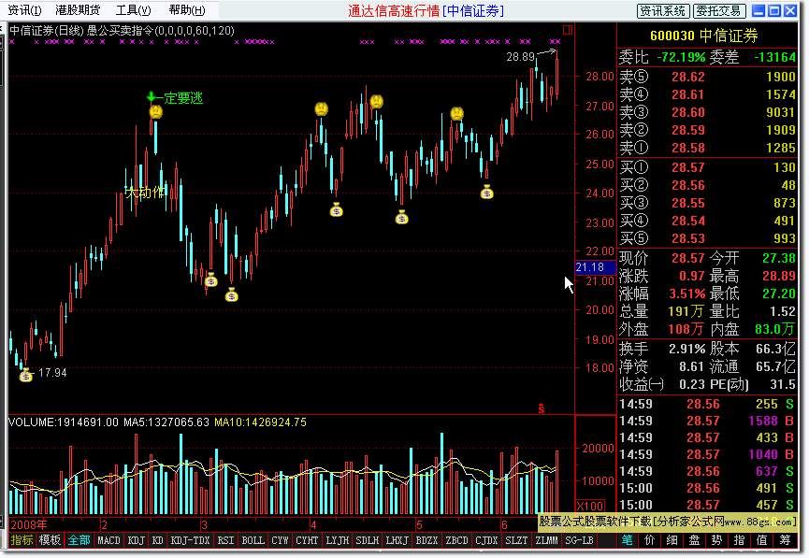
Task: Click the stock title 600030 中信证券
Action: coord(703,36)
